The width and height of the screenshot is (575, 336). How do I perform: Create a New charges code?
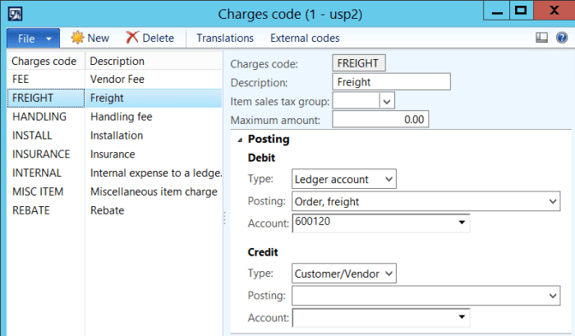pyautogui.click(x=90, y=38)
